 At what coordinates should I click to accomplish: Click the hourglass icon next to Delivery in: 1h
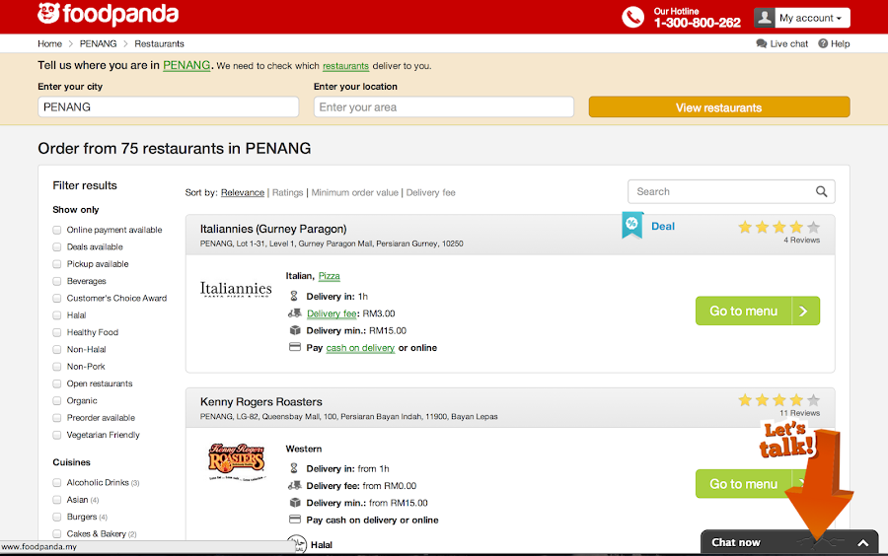coord(294,296)
